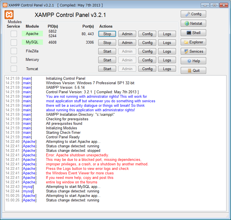This screenshot has height=220, width=231.
Task: View Apache Logs
Action: [167, 34]
